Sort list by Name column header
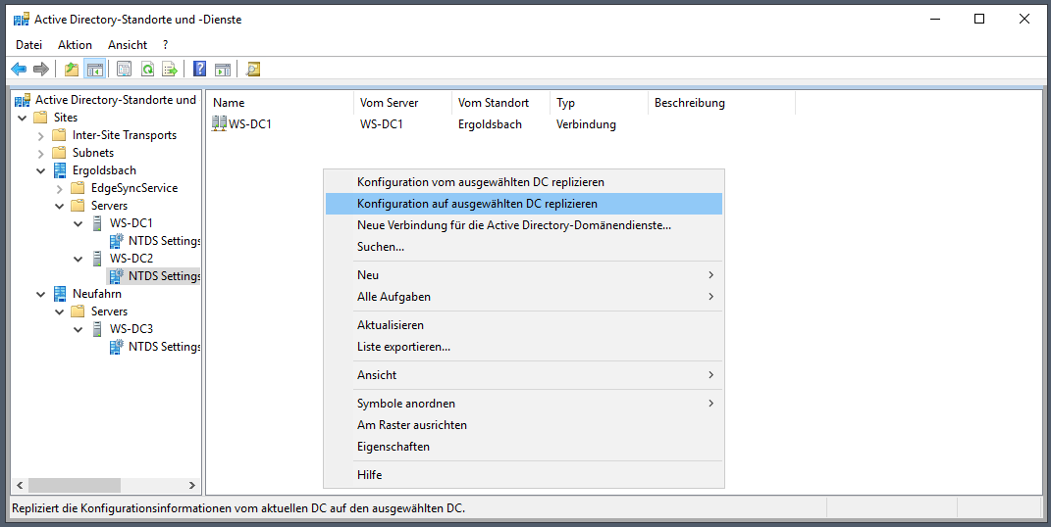 (x=281, y=103)
